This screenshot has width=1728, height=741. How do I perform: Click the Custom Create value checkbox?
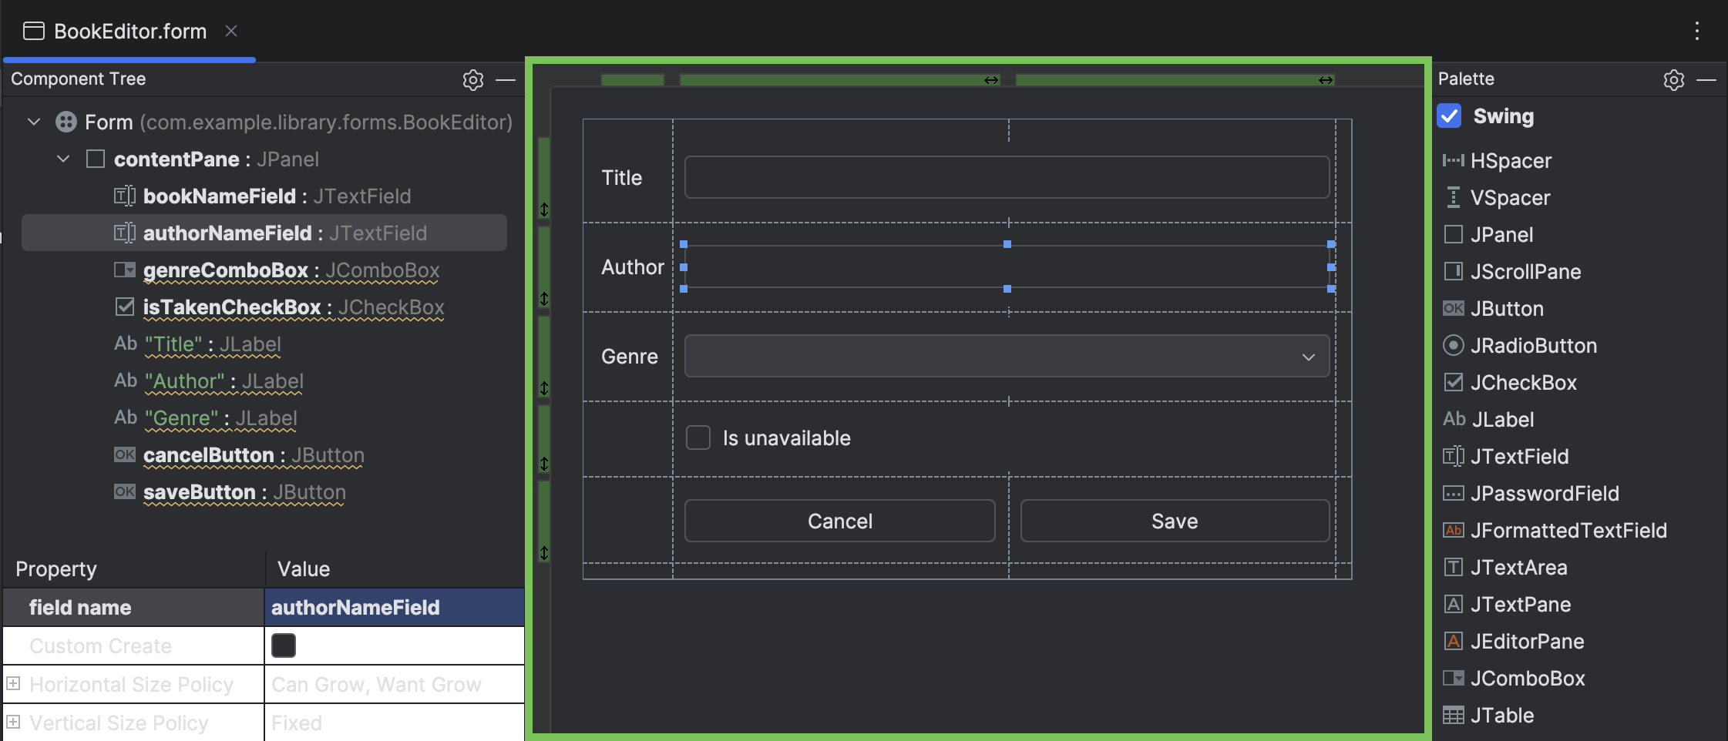click(283, 645)
